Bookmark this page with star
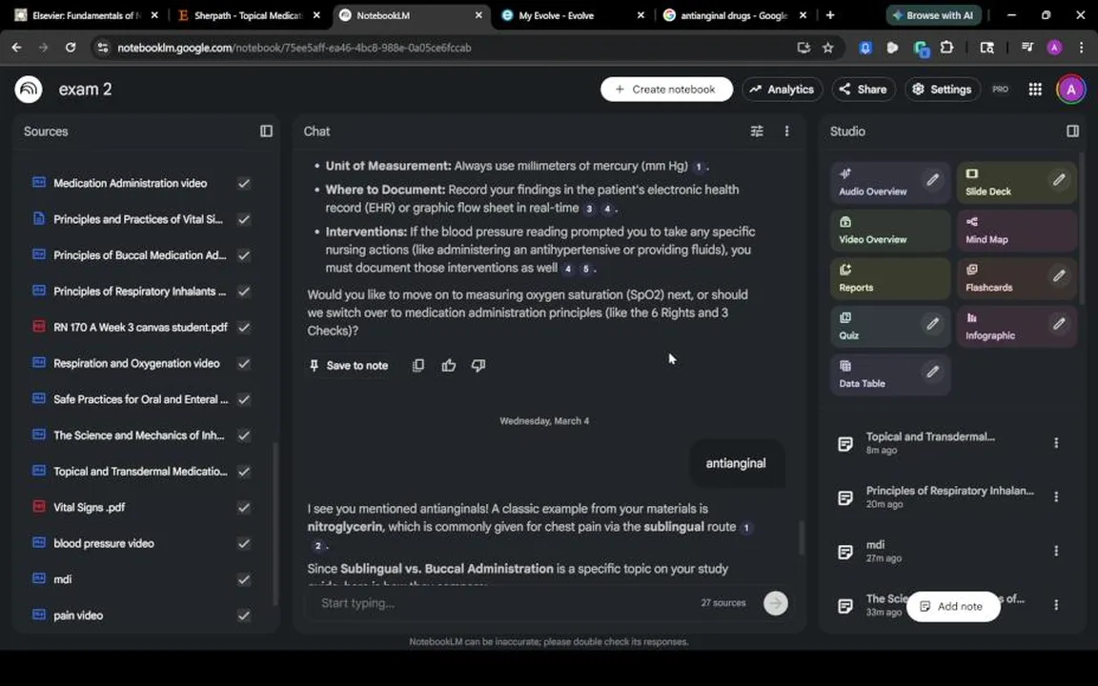The height and width of the screenshot is (686, 1098). click(x=827, y=48)
